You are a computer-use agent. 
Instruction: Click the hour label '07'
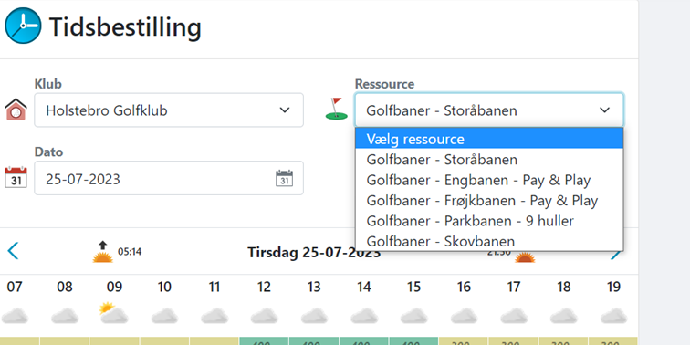pos(15,287)
